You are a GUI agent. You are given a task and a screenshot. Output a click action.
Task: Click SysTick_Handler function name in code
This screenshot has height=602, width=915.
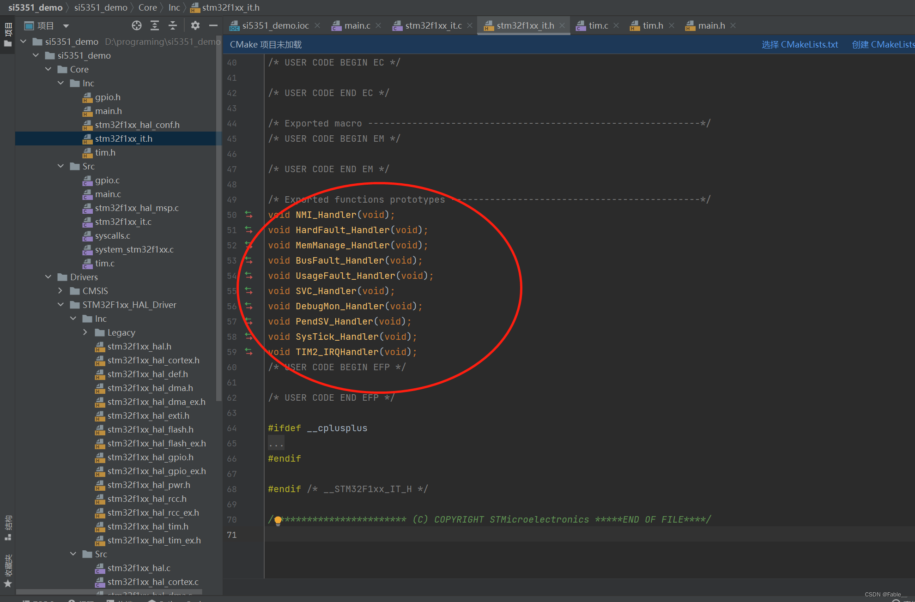click(337, 337)
